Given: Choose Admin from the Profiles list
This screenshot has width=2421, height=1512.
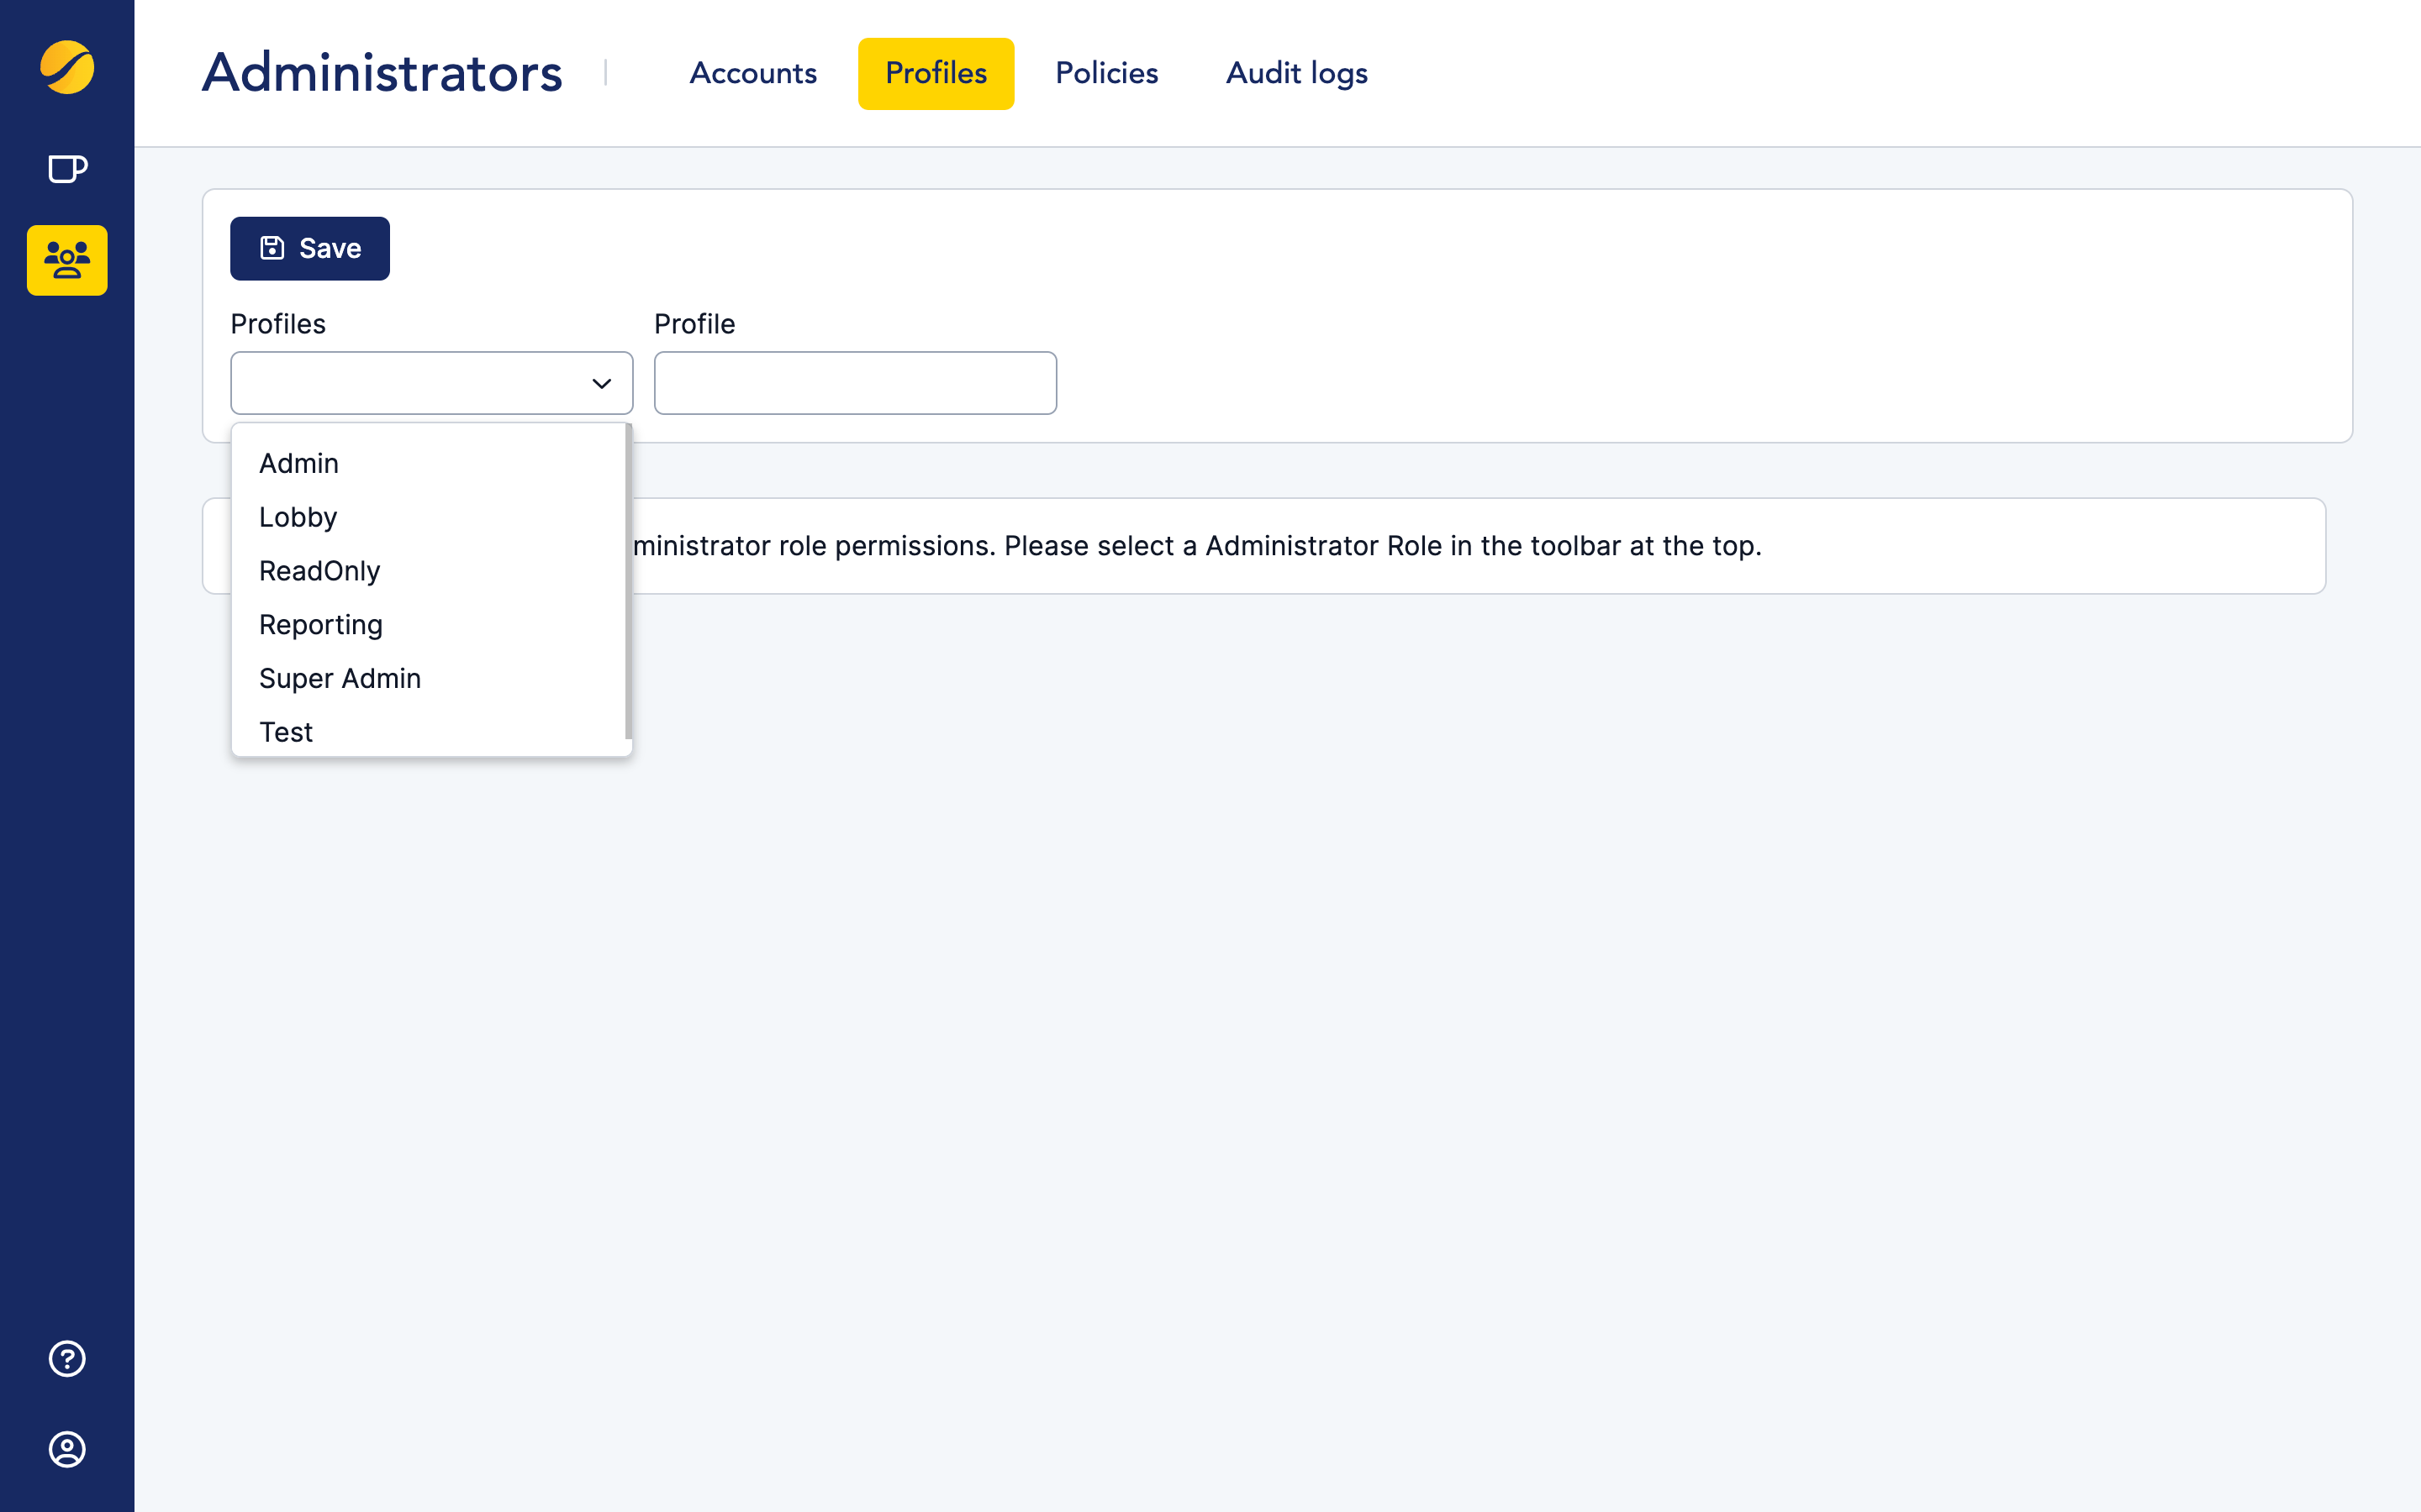Looking at the screenshot, I should coord(299,464).
